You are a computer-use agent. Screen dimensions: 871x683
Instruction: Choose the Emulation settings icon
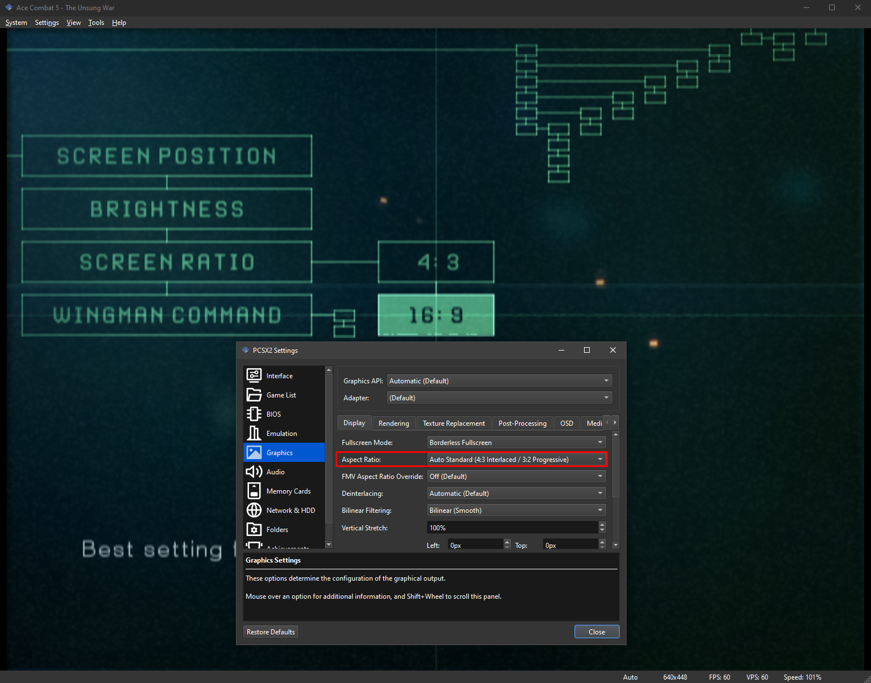(254, 433)
